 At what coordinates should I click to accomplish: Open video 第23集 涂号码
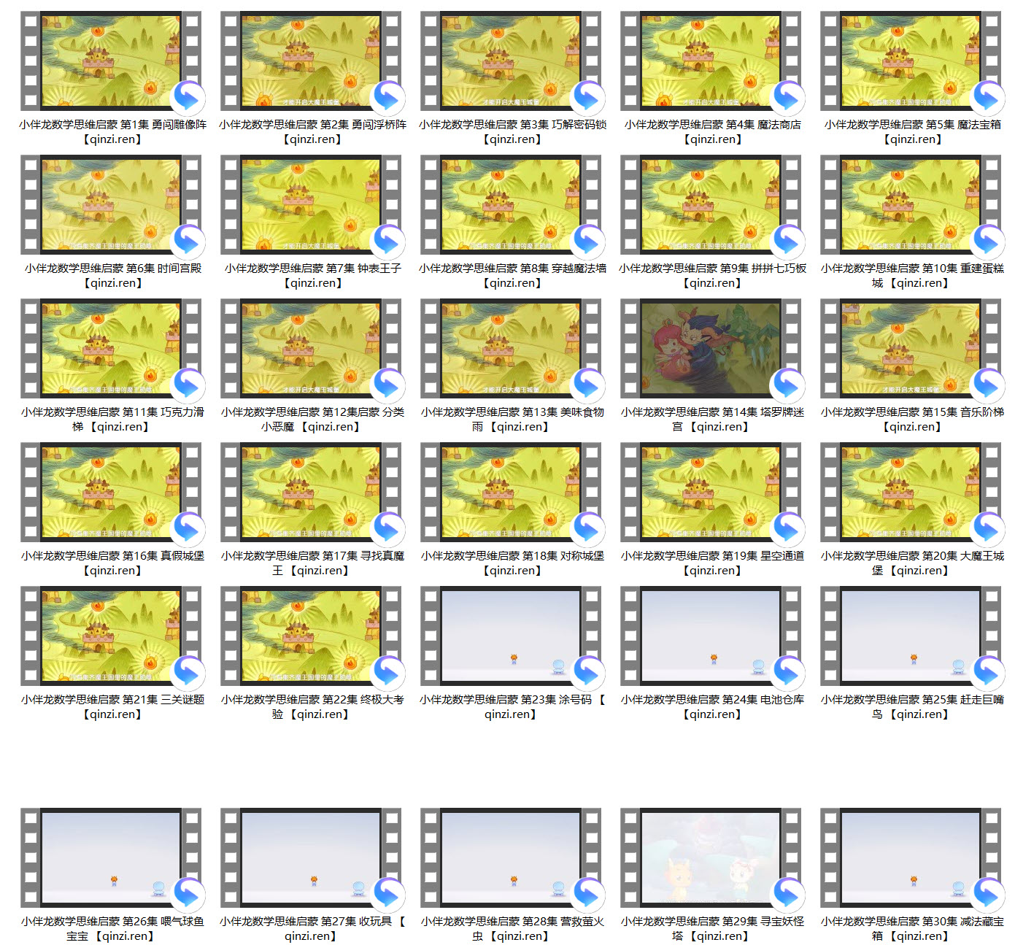tap(511, 636)
